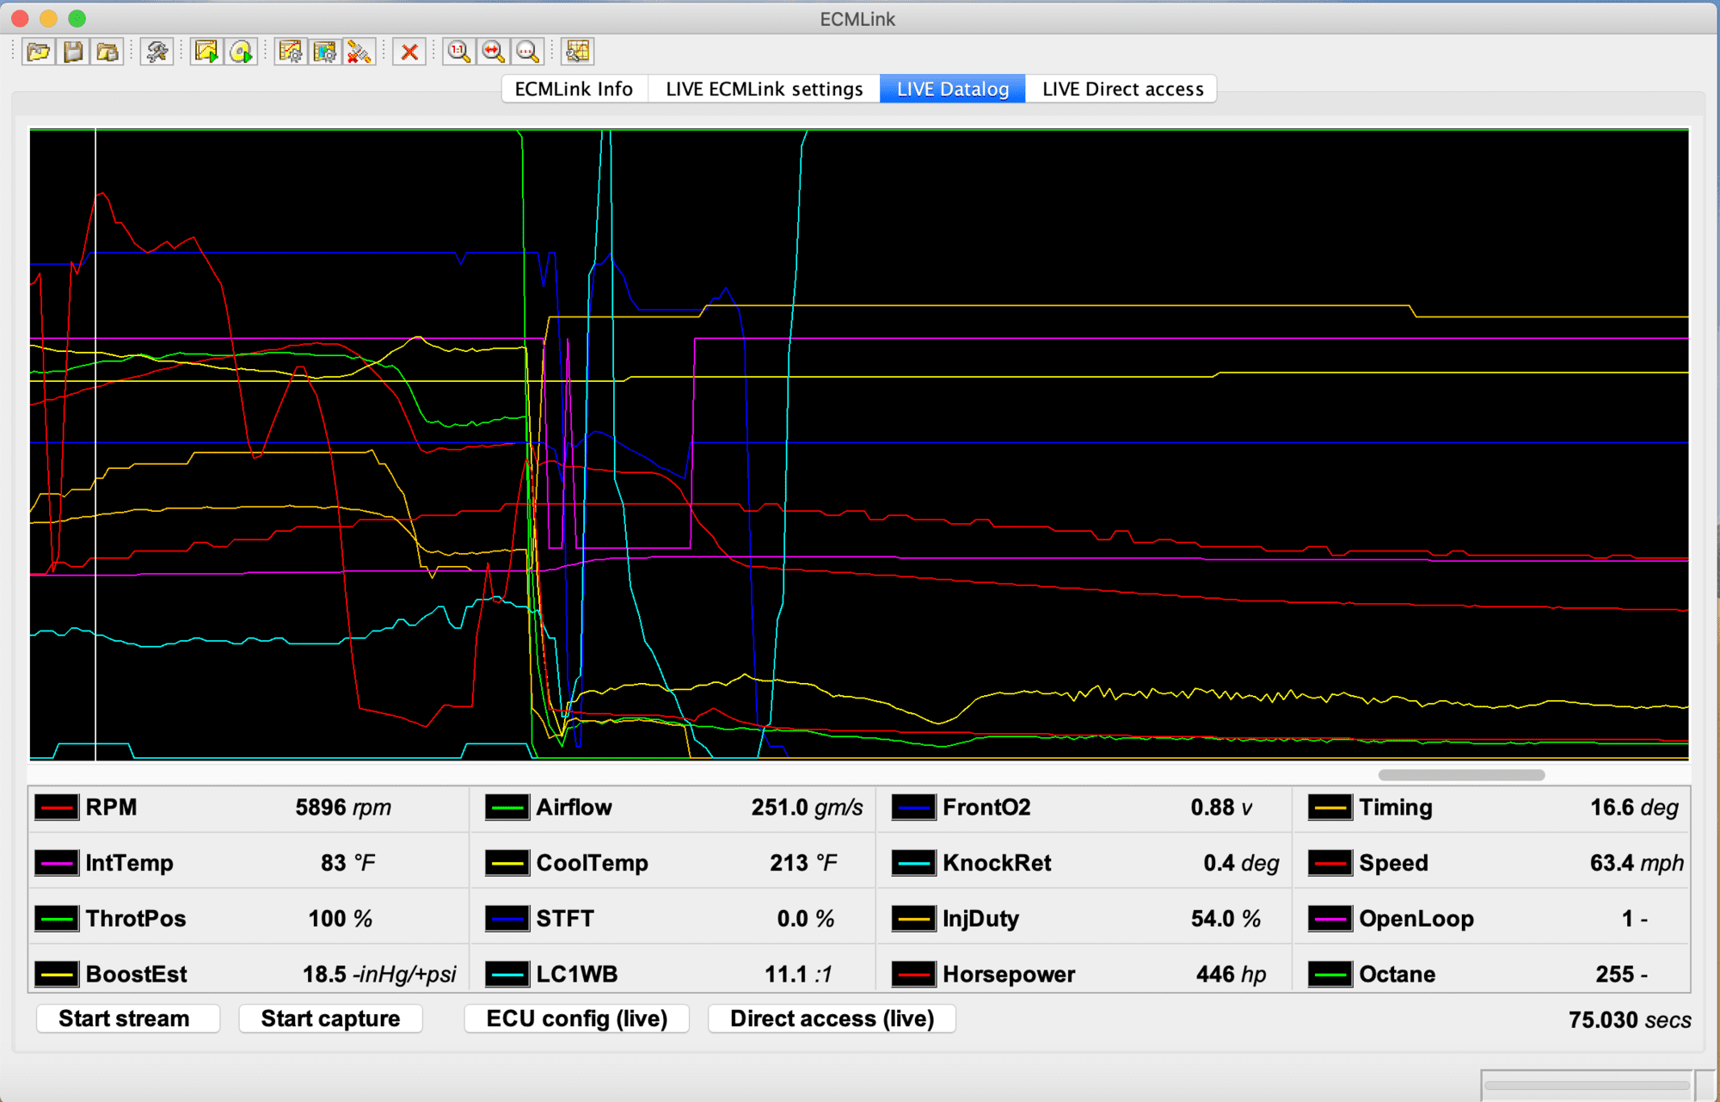The image size is (1720, 1102).
Task: Click the Start stream button
Action: click(127, 1019)
